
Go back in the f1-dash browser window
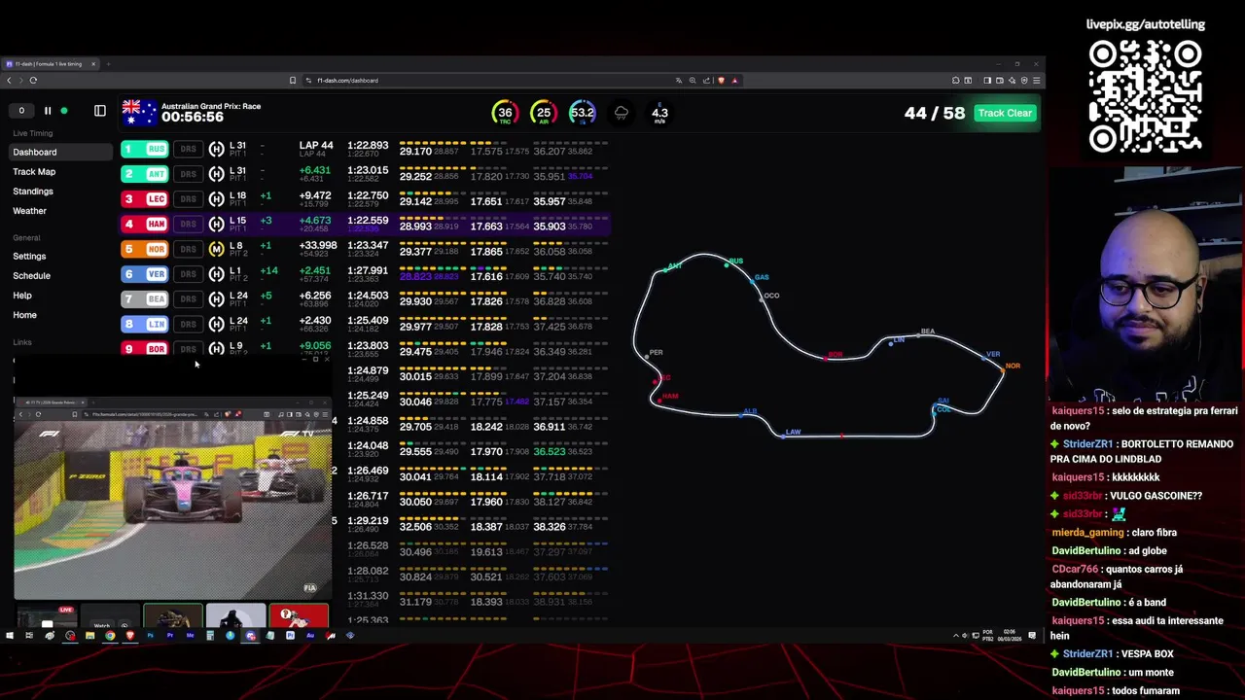(x=10, y=81)
